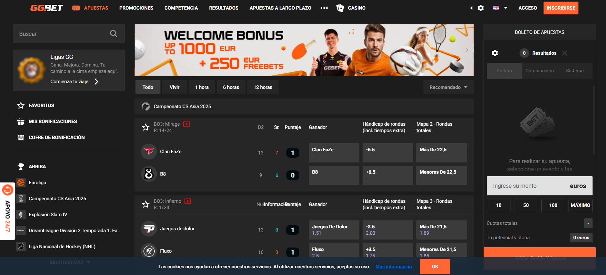
Task: Open the language flag dropdown
Action: click(x=500, y=8)
